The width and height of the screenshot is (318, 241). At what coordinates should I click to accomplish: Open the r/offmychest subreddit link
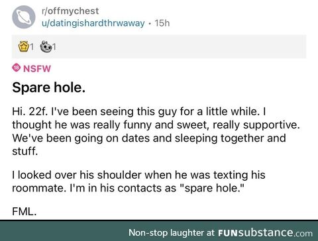point(70,11)
